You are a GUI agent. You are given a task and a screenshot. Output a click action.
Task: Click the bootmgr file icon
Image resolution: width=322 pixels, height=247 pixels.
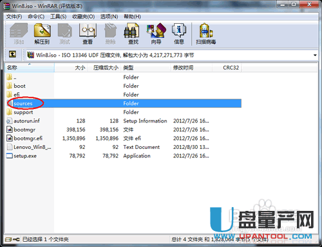(10, 130)
